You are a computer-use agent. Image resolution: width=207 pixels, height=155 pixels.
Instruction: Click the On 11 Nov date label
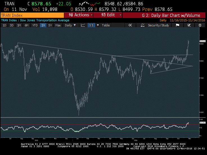(15, 9)
